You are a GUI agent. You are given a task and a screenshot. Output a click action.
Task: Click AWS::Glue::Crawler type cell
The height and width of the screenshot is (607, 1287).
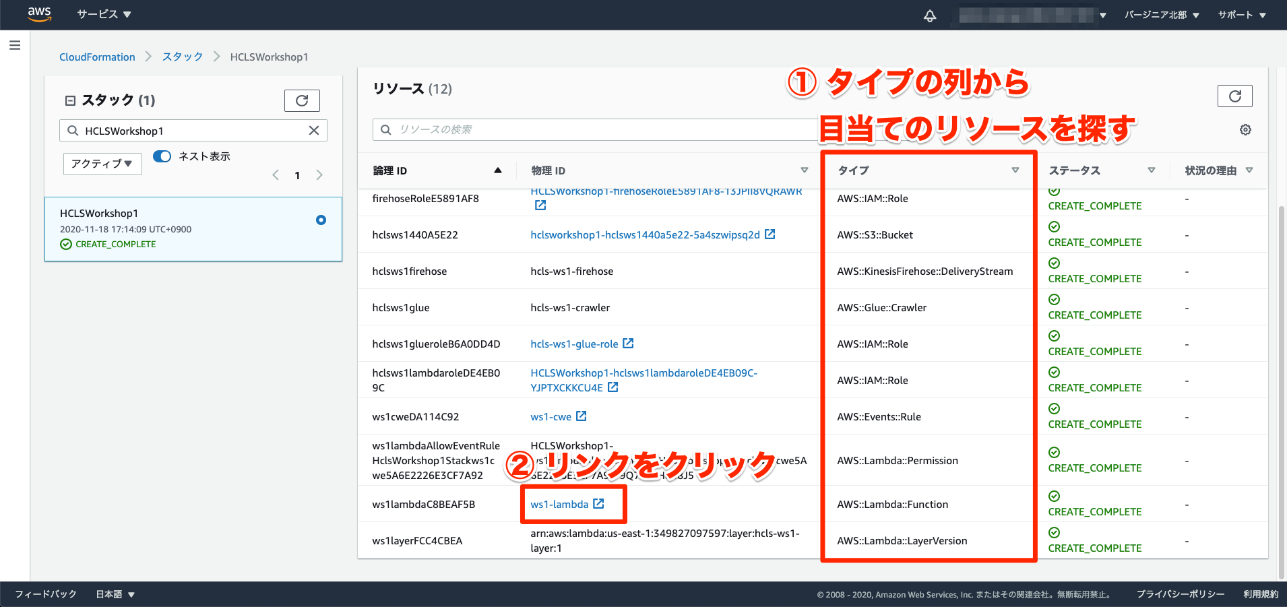tap(881, 308)
